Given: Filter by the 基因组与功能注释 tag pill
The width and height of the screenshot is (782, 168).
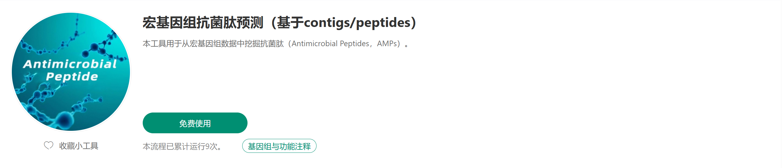Looking at the screenshot, I should pos(279,146).
